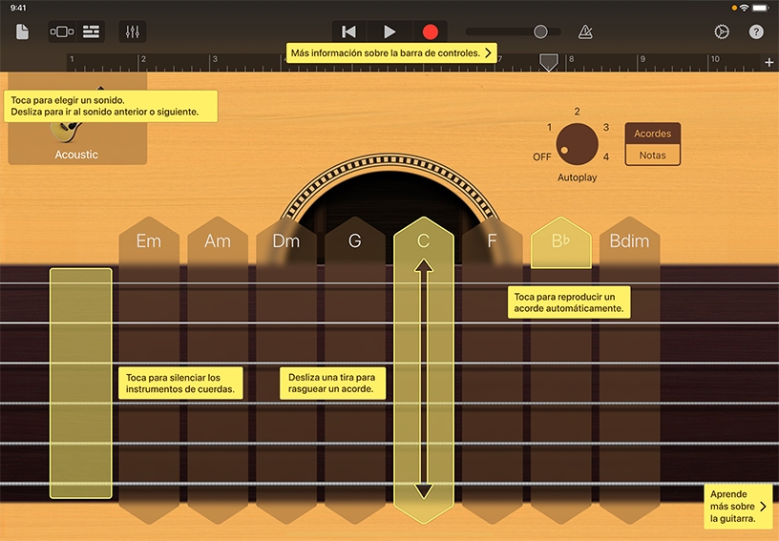Screen dimensions: 779x541
Task: Click the Autoplay label
Action: 577,177
